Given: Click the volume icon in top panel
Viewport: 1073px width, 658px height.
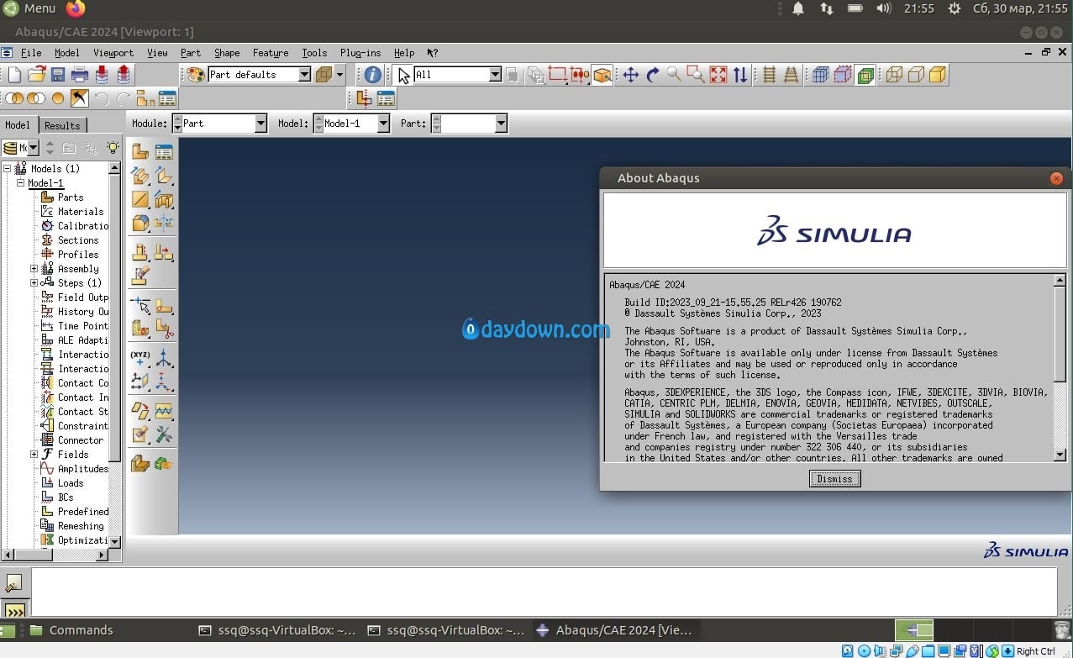Looking at the screenshot, I should 883,8.
